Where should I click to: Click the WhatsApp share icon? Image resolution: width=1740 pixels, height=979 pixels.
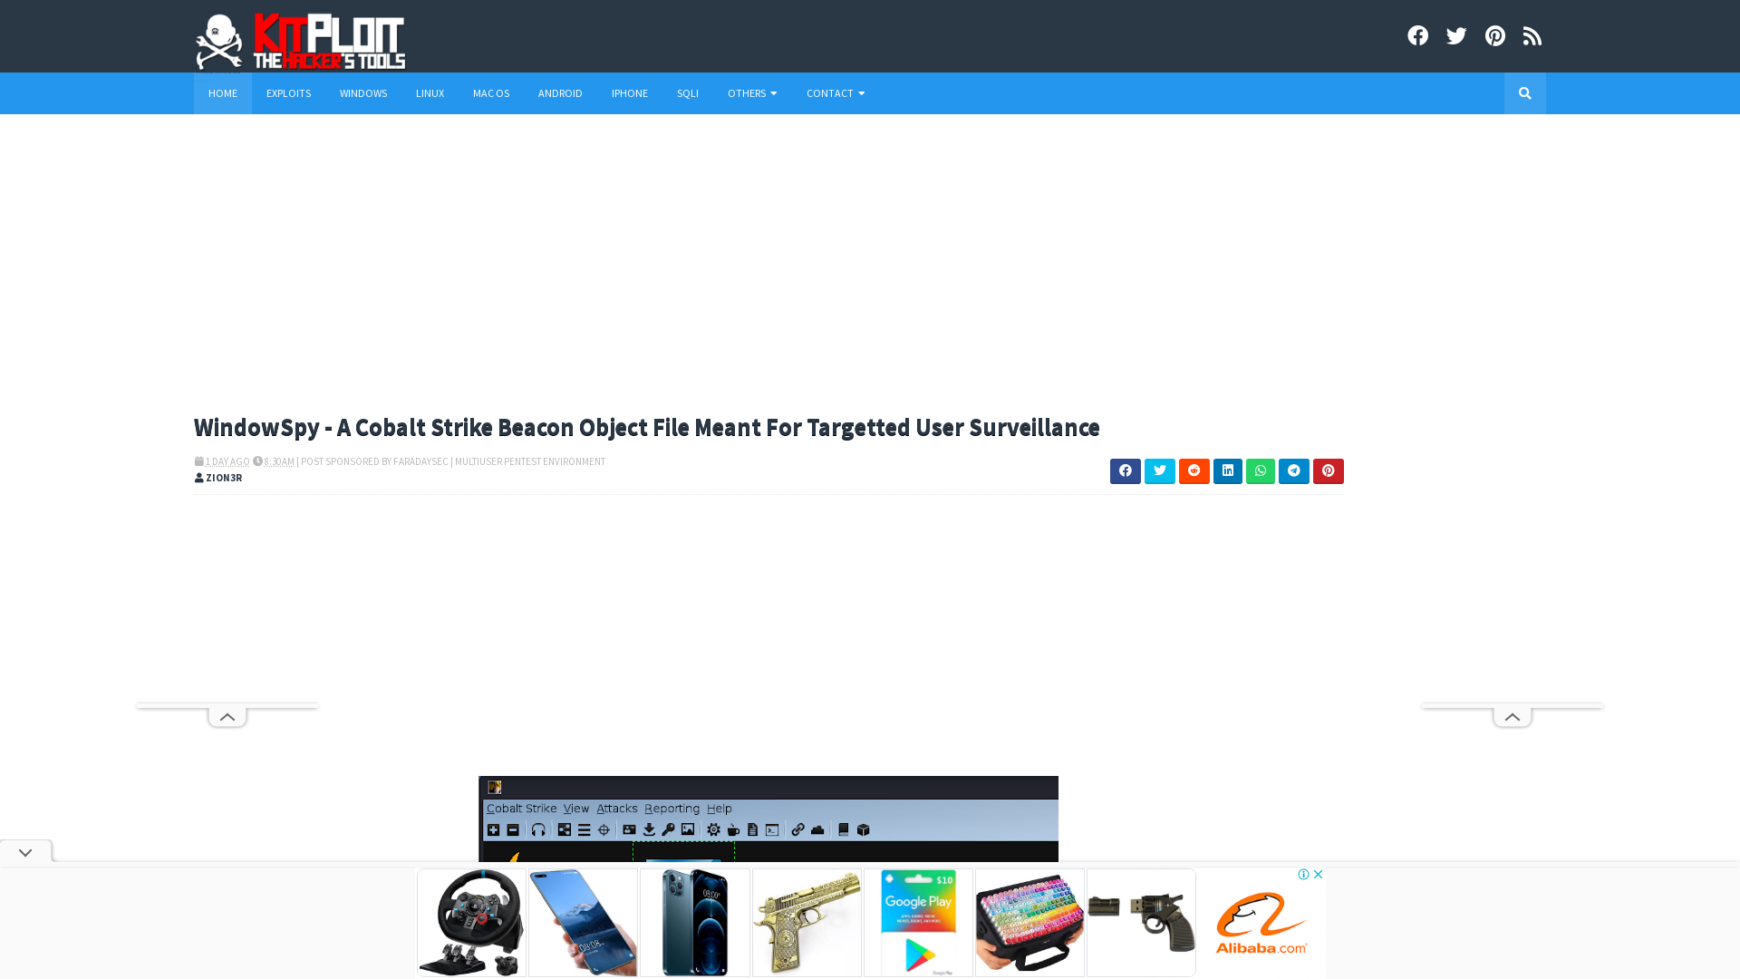click(1261, 471)
